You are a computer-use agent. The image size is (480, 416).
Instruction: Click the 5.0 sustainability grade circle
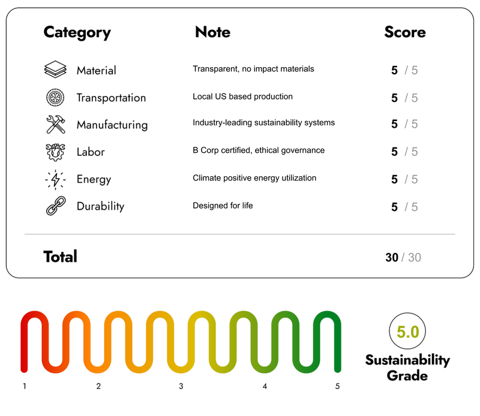coord(407,331)
